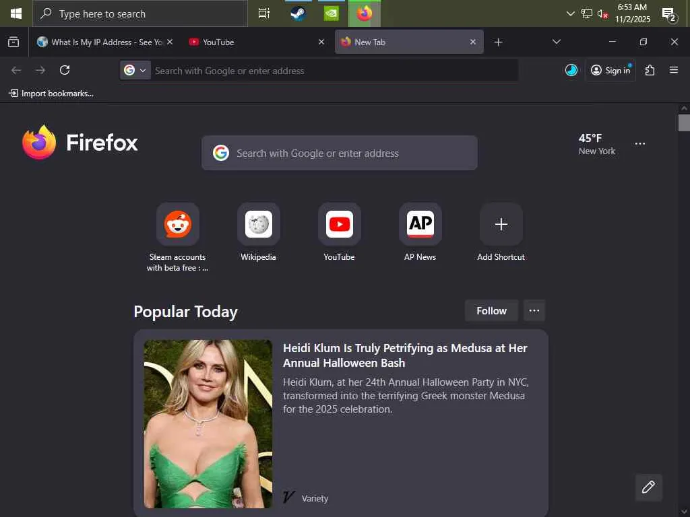Expand the list all tabs dropdown

pos(556,42)
